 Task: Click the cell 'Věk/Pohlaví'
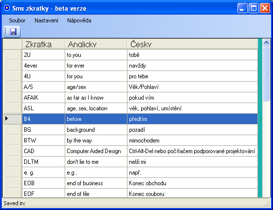(192, 87)
